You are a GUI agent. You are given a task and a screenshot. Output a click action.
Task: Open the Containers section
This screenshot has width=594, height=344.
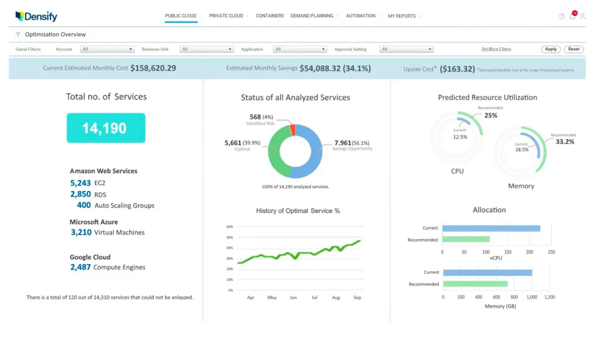click(269, 16)
